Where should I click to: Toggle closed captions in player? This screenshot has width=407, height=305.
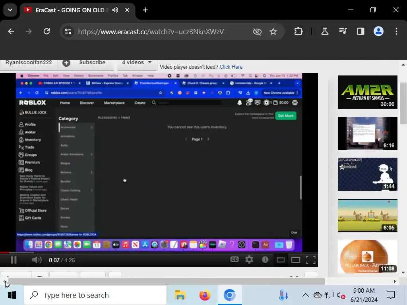(x=234, y=259)
